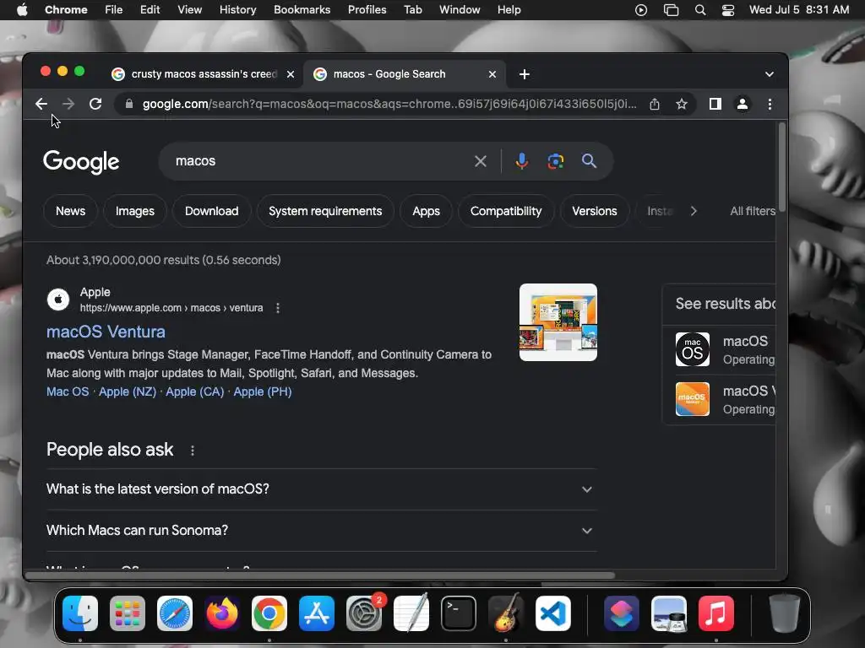Image resolution: width=865 pixels, height=648 pixels.
Task: Open a new tab with plus button
Action: pos(524,74)
